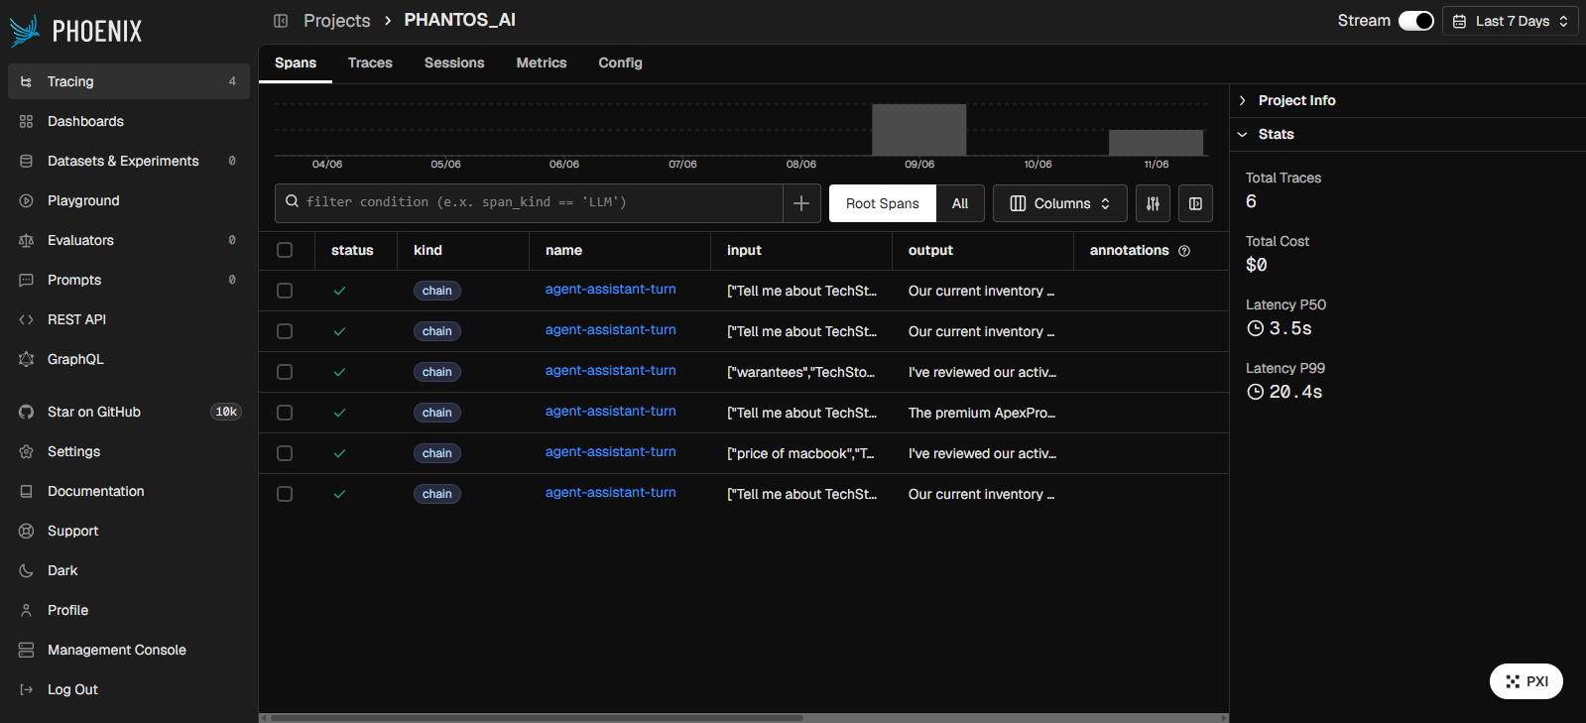Image resolution: width=1586 pixels, height=723 pixels.
Task: Open agent-assistant-turn span in "warantees" row
Action: coord(611,371)
